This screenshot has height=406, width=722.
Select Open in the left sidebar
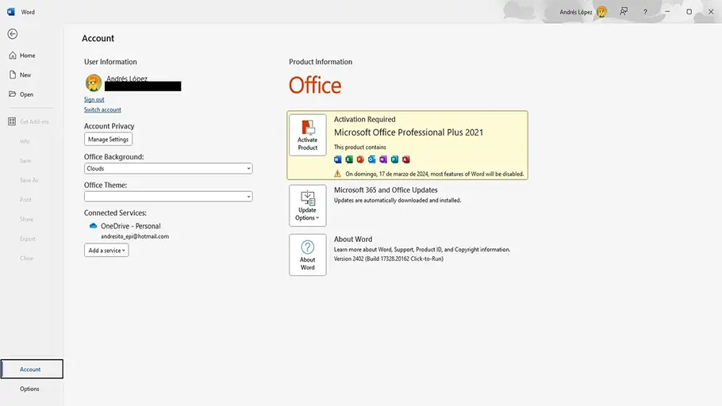point(26,94)
